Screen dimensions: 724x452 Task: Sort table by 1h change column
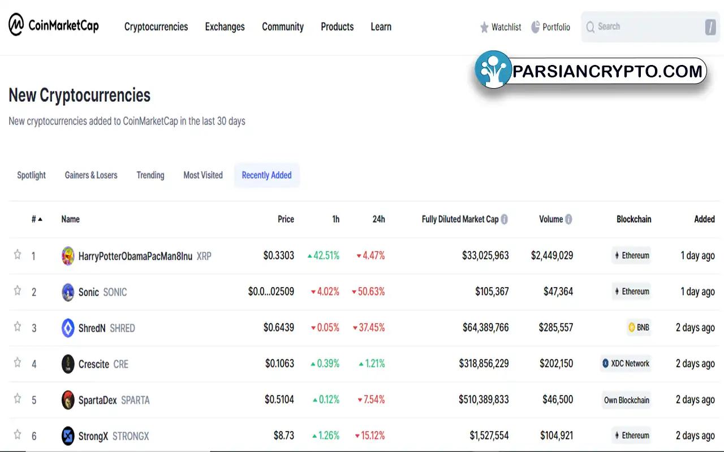pyautogui.click(x=336, y=219)
